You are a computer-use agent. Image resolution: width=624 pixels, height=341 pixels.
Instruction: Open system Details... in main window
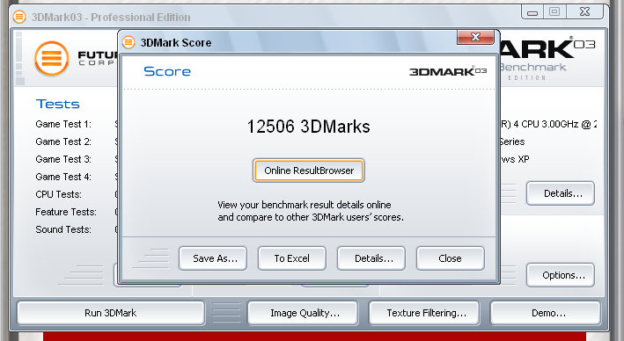coord(561,193)
